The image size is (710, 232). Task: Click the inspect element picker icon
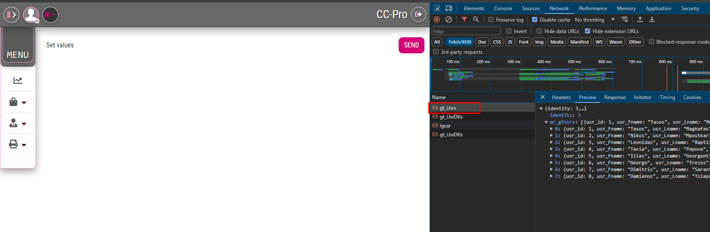pos(437,8)
